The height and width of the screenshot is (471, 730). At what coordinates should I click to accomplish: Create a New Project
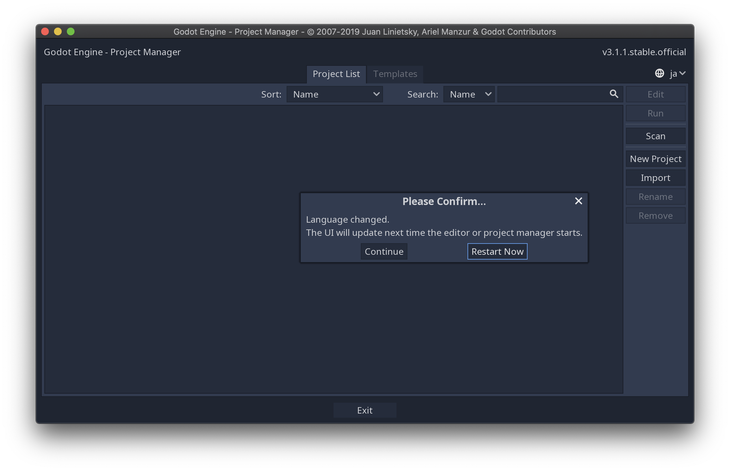tap(655, 159)
